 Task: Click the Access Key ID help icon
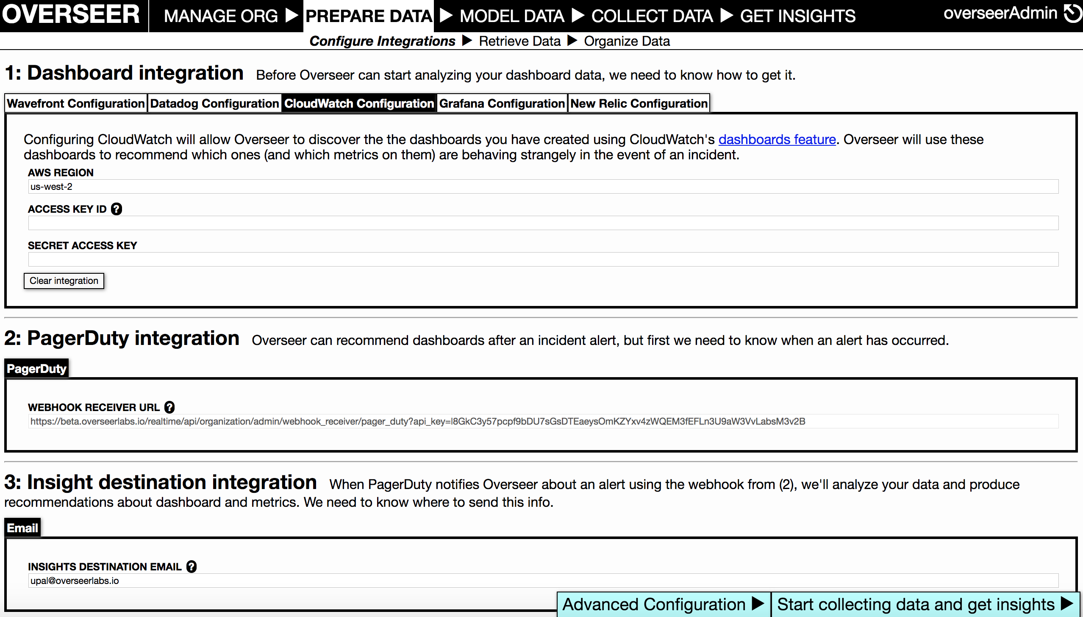coord(117,209)
